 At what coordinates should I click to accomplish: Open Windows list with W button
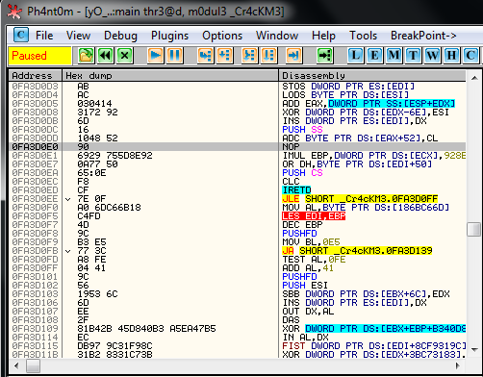tap(432, 56)
